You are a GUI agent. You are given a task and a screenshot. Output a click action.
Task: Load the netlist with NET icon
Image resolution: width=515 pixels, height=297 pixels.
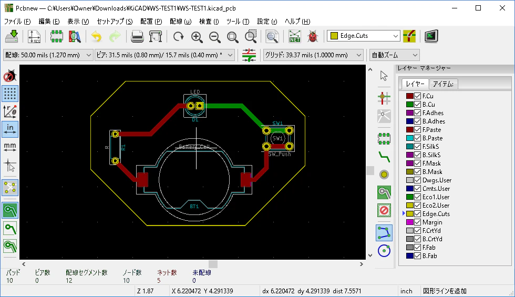point(295,36)
